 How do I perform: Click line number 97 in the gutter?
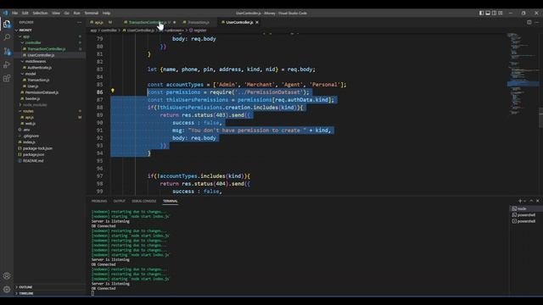click(x=100, y=176)
